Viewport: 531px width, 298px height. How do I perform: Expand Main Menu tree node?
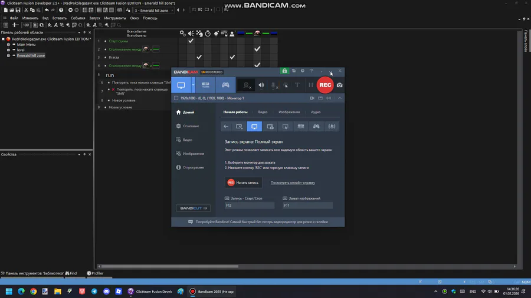point(8,45)
